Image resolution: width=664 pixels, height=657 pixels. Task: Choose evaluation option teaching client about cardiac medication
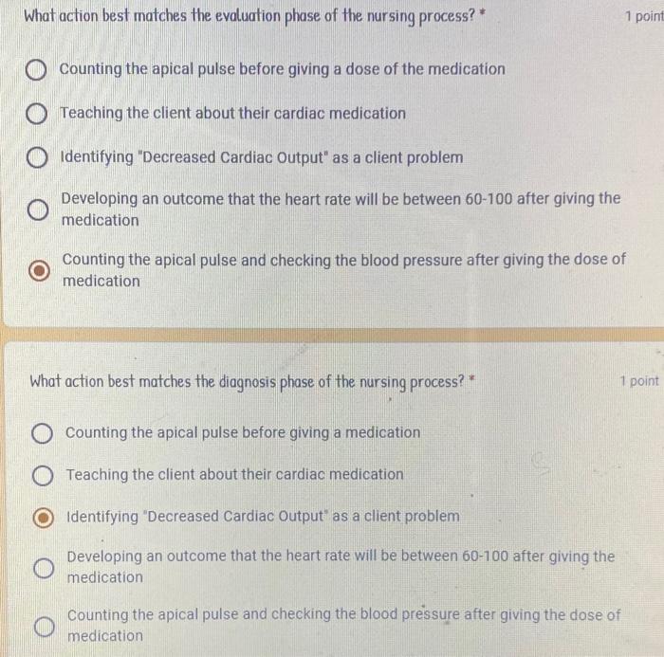click(x=36, y=114)
